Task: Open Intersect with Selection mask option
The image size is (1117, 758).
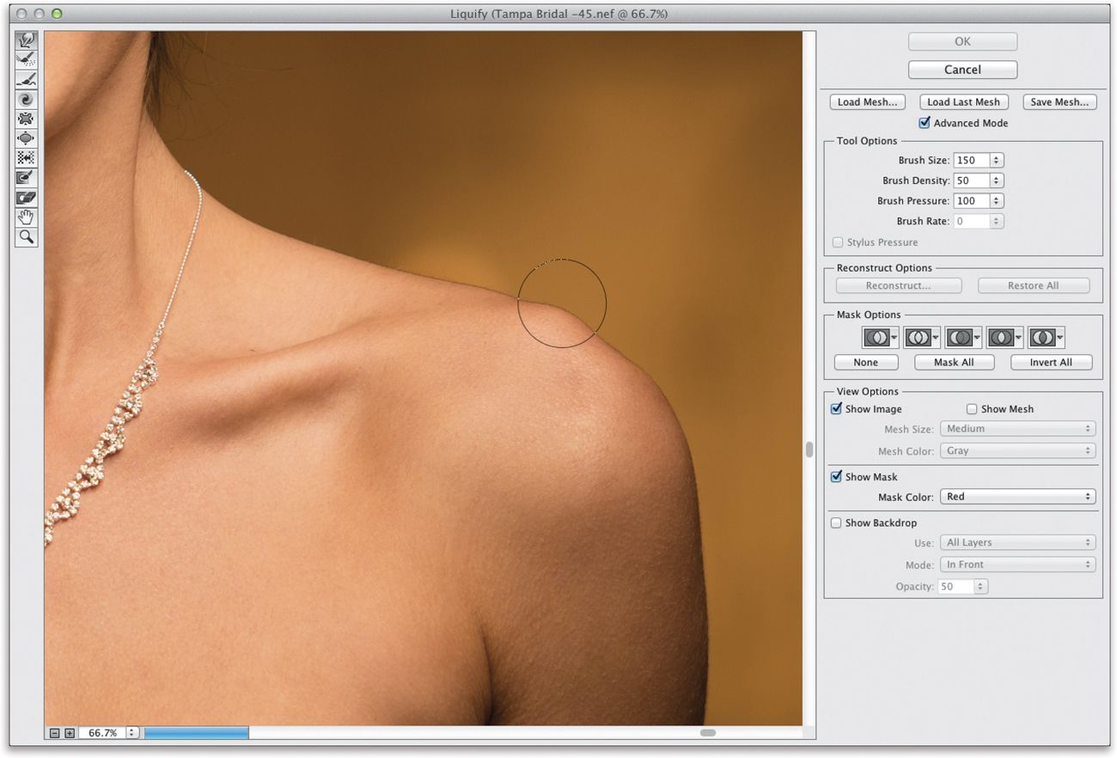Action: pos(1004,337)
